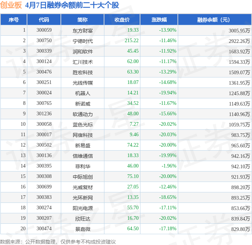This screenshot has width=252, height=245.
Task: Select stock name 机器人
Action: click(x=82, y=93)
